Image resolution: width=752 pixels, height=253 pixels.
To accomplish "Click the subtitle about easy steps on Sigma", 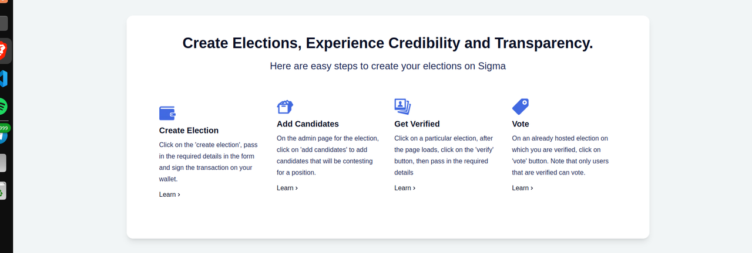I will click(388, 66).
